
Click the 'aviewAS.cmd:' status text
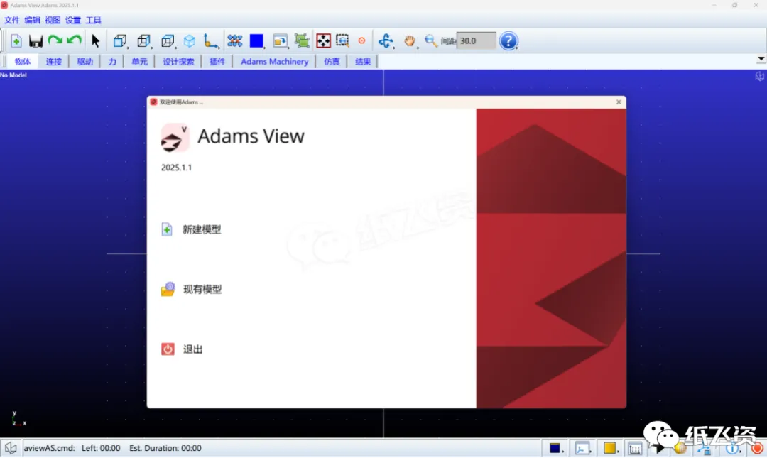(50, 448)
